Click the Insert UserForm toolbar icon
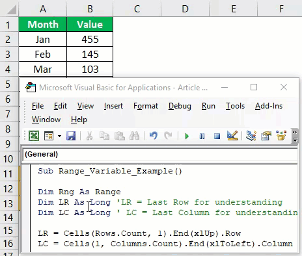This screenshot has width=302, height=256. (49, 136)
